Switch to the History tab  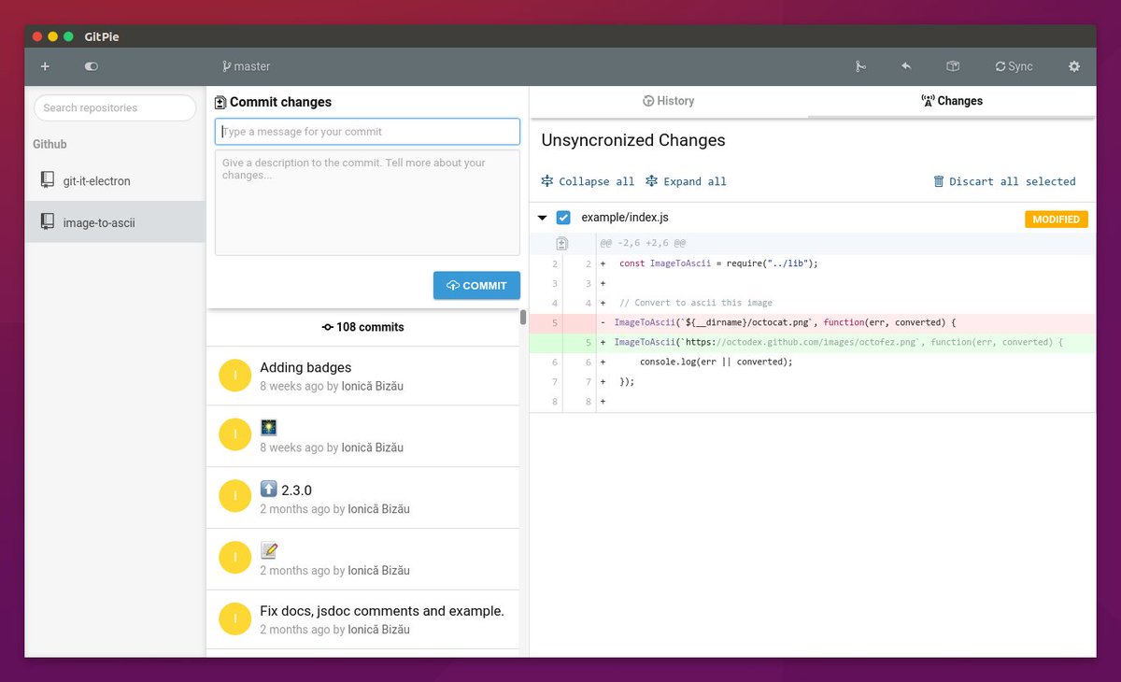click(668, 101)
